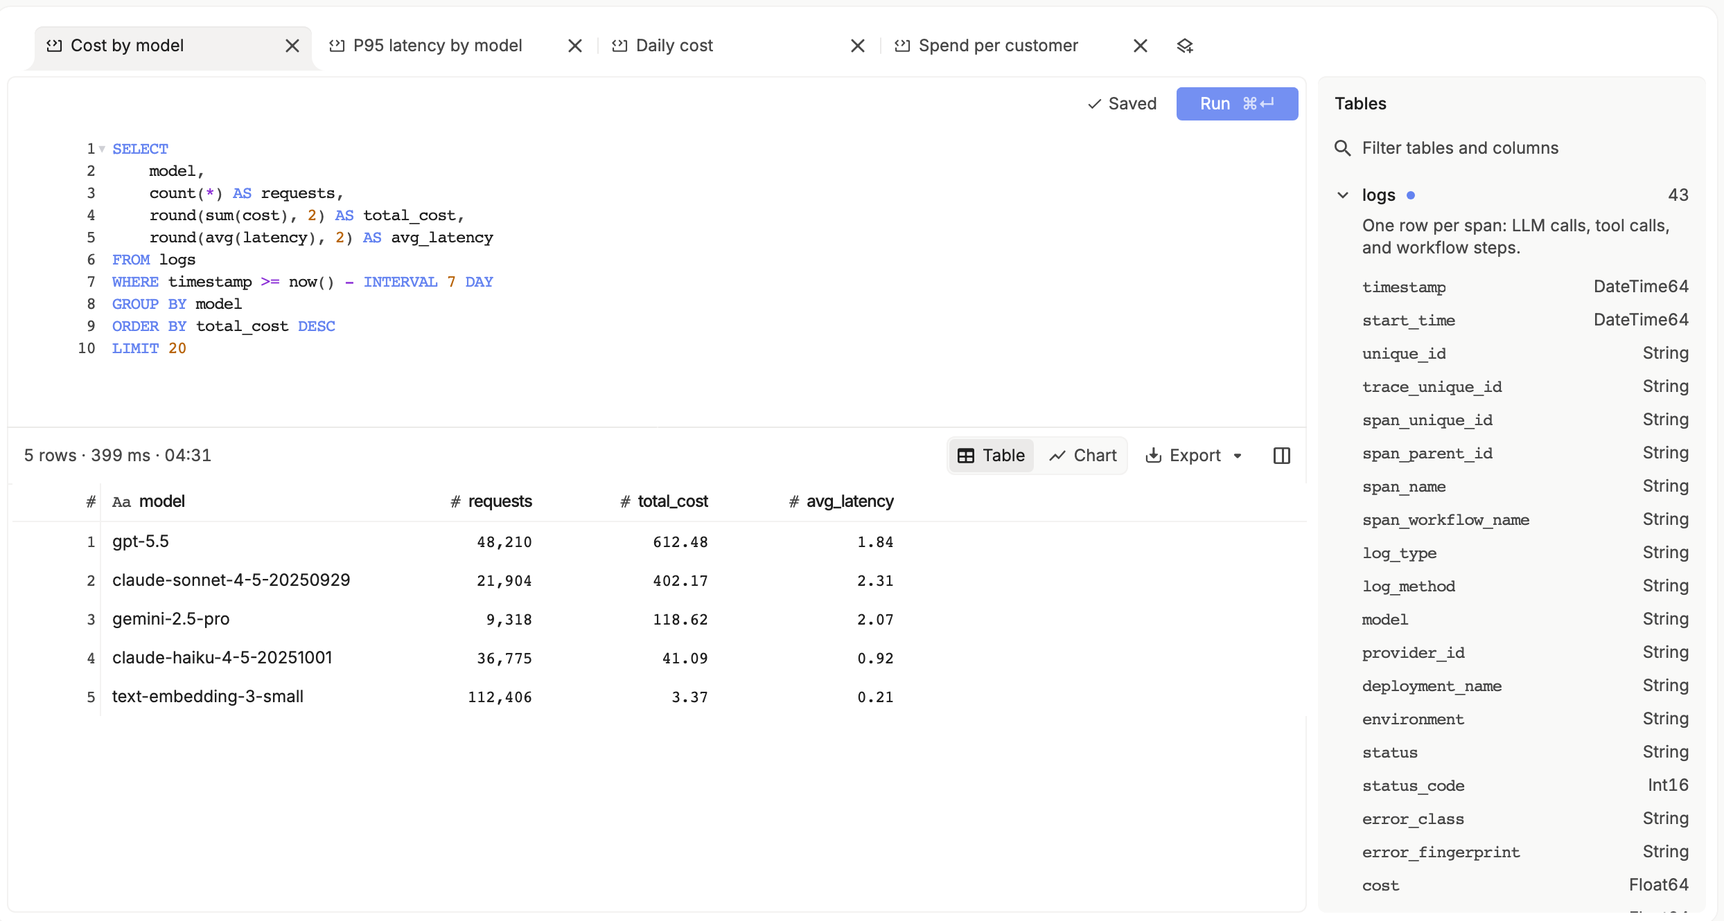This screenshot has height=921, width=1724.
Task: Open the Daily cost tab
Action: point(674,46)
